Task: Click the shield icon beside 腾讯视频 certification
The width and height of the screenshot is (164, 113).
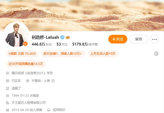Action: tap(7, 73)
